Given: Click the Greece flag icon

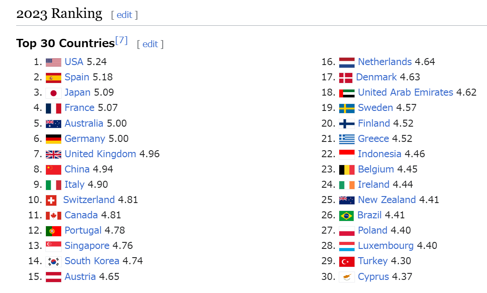Looking at the screenshot, I should click(x=347, y=139).
